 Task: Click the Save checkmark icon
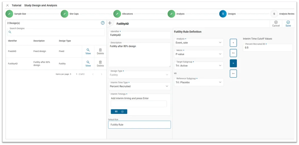point(288,23)
